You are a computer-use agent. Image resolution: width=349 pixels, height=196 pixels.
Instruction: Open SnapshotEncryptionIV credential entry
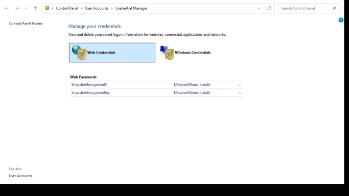coord(89,85)
